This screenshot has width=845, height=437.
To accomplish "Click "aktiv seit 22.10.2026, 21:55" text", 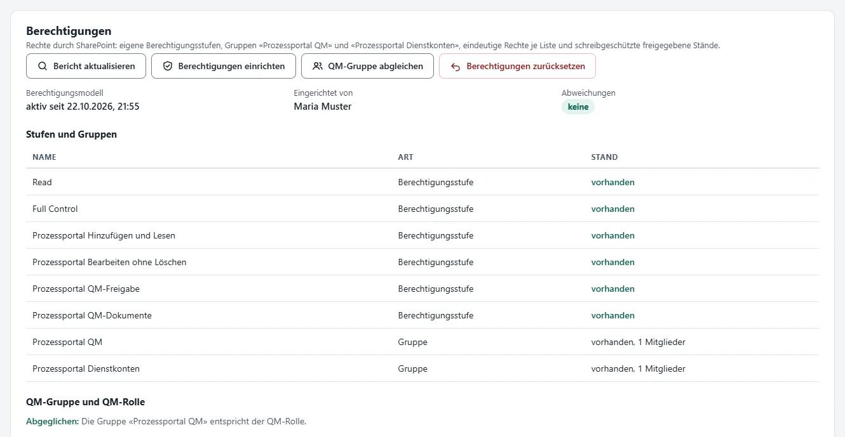I will pyautogui.click(x=83, y=107).
